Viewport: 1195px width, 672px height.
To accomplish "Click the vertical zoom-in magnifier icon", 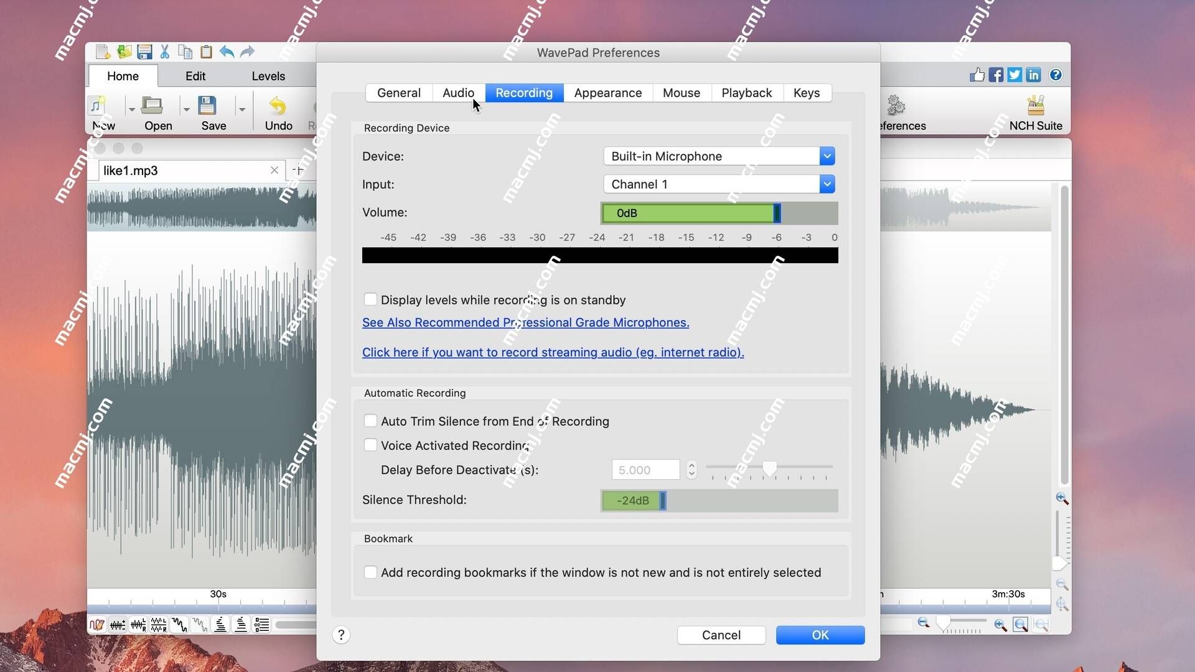I will pyautogui.click(x=1062, y=498).
